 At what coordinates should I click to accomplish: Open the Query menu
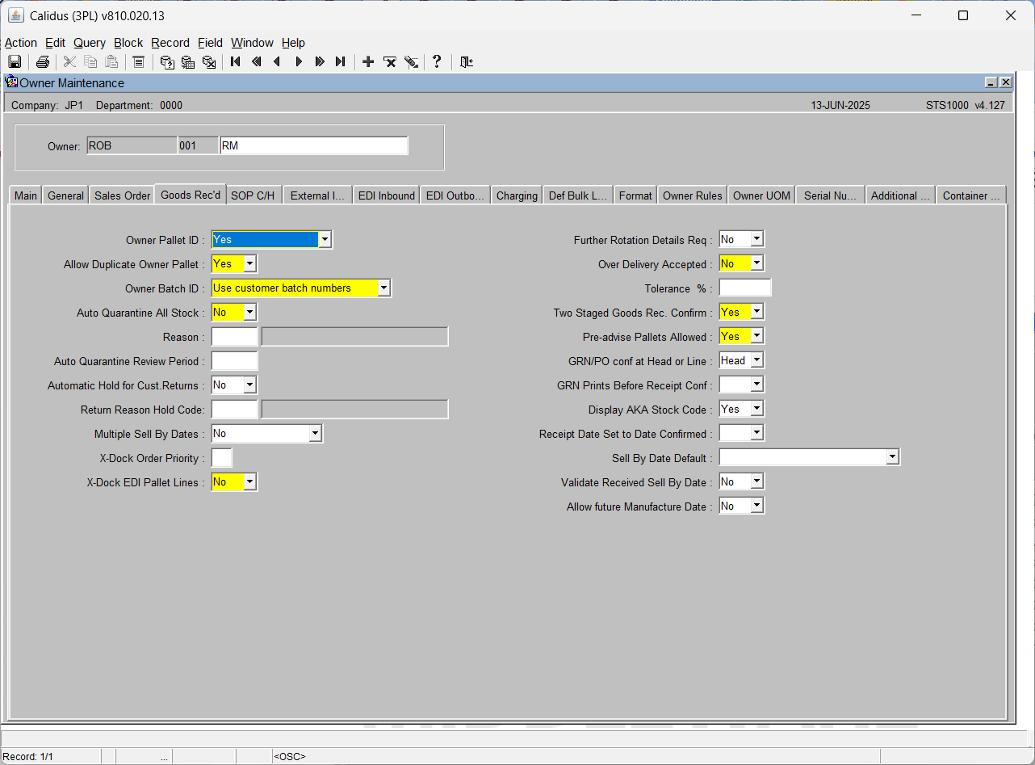point(90,43)
